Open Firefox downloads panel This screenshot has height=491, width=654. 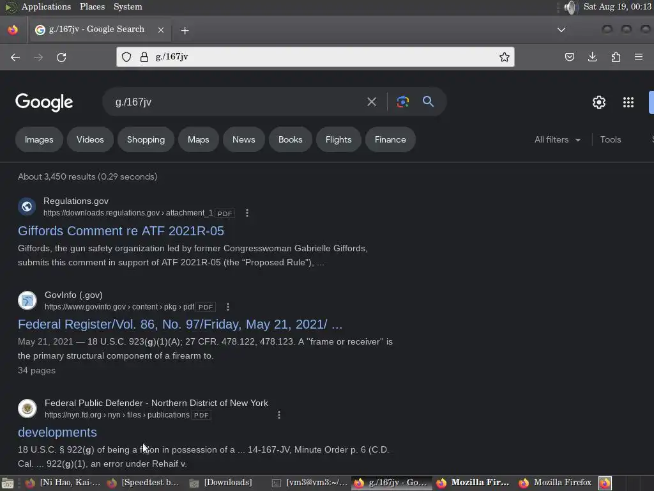592,57
